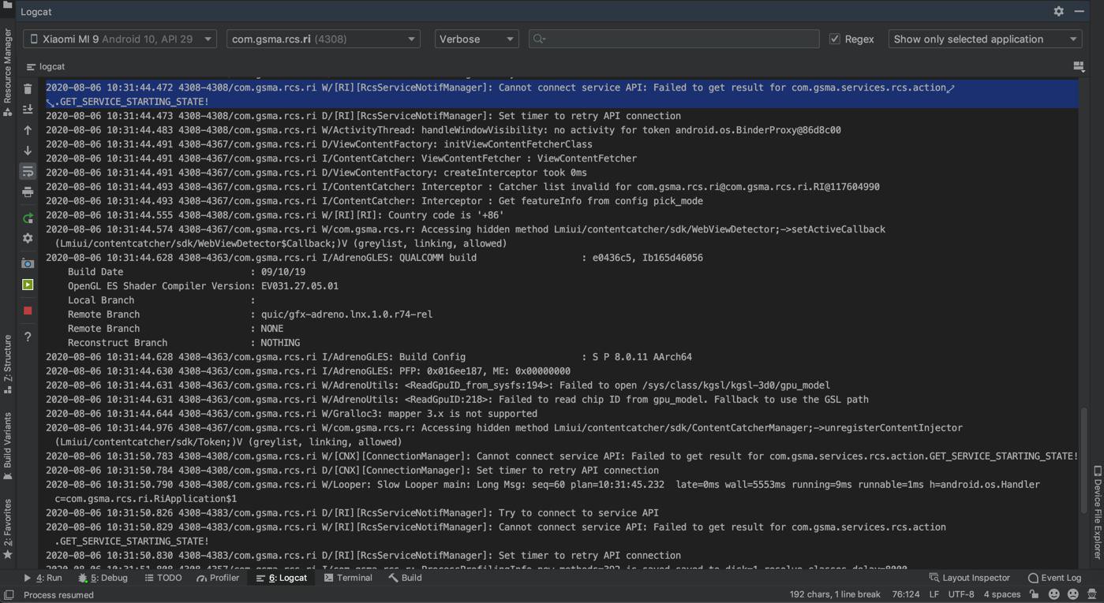Image resolution: width=1104 pixels, height=603 pixels.
Task: Select the logcat sub-tab
Action: (46, 67)
